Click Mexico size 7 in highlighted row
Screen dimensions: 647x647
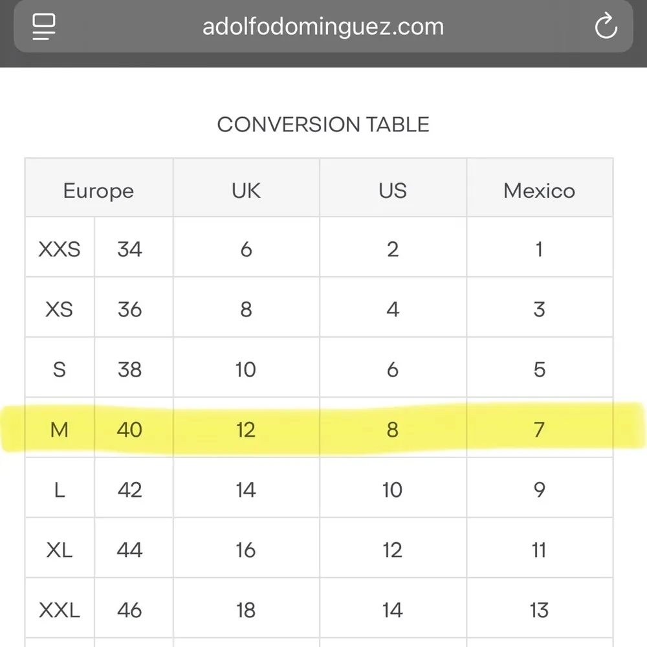539,430
